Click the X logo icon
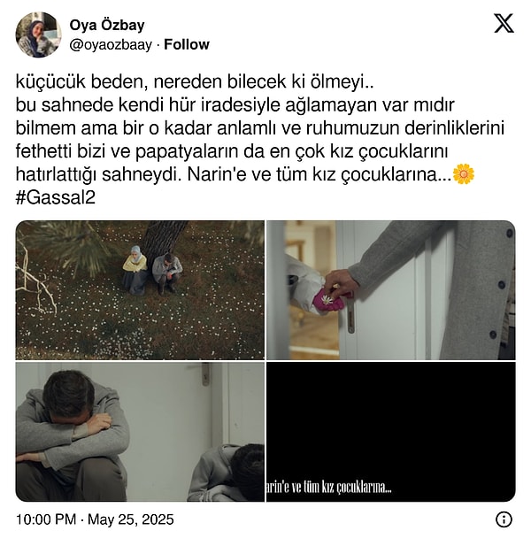This screenshot has height=546, width=531. (x=504, y=23)
